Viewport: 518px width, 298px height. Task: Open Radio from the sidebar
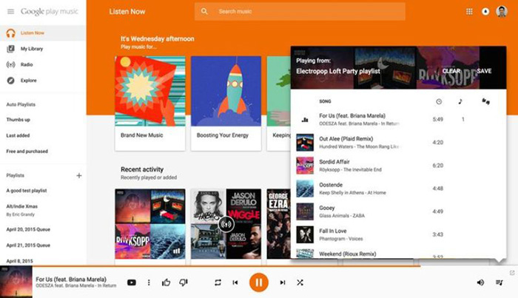click(x=28, y=64)
